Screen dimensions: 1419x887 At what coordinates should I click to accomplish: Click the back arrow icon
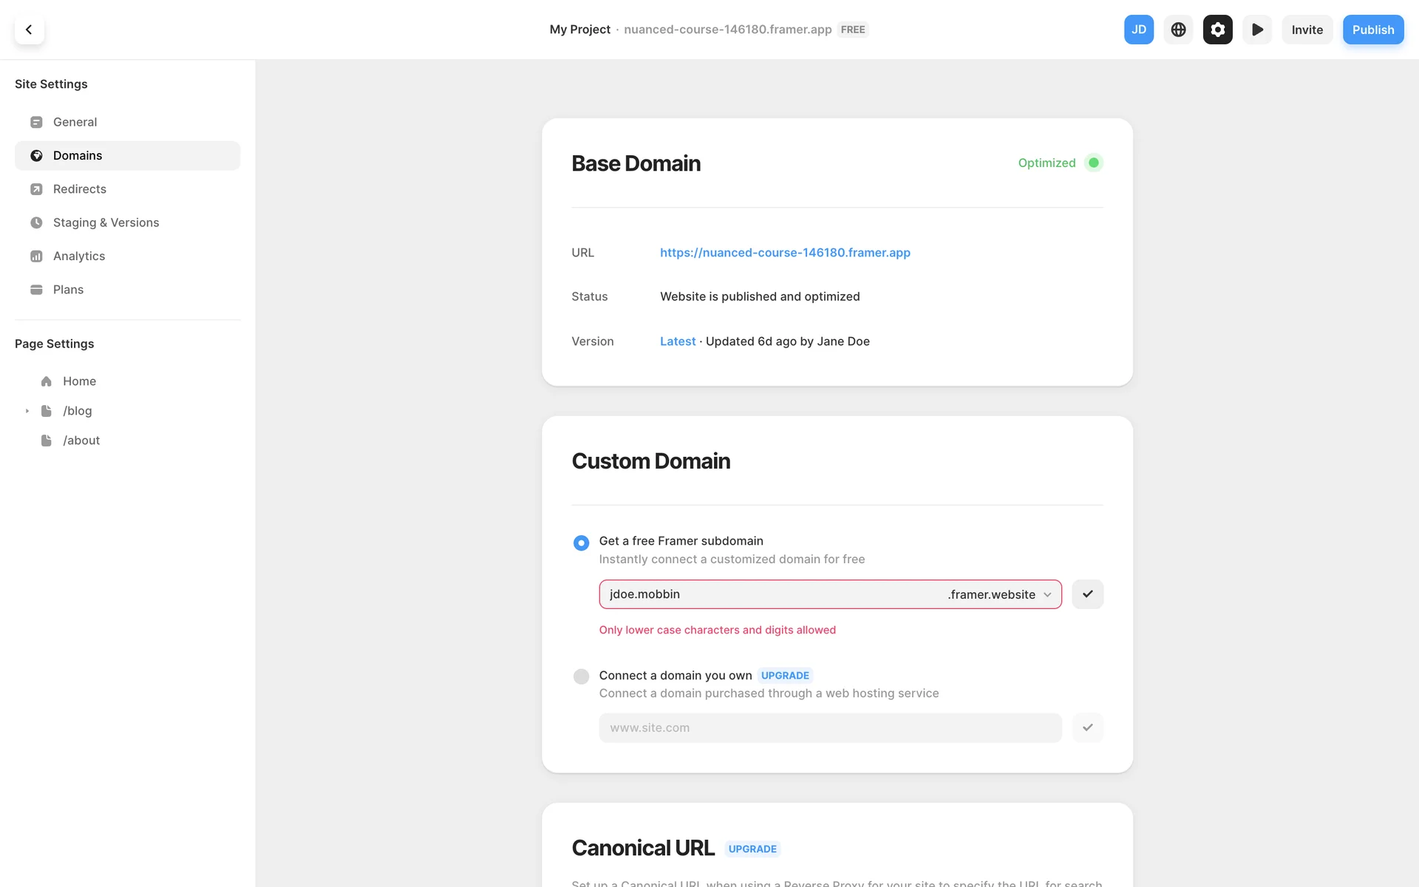pos(29,30)
